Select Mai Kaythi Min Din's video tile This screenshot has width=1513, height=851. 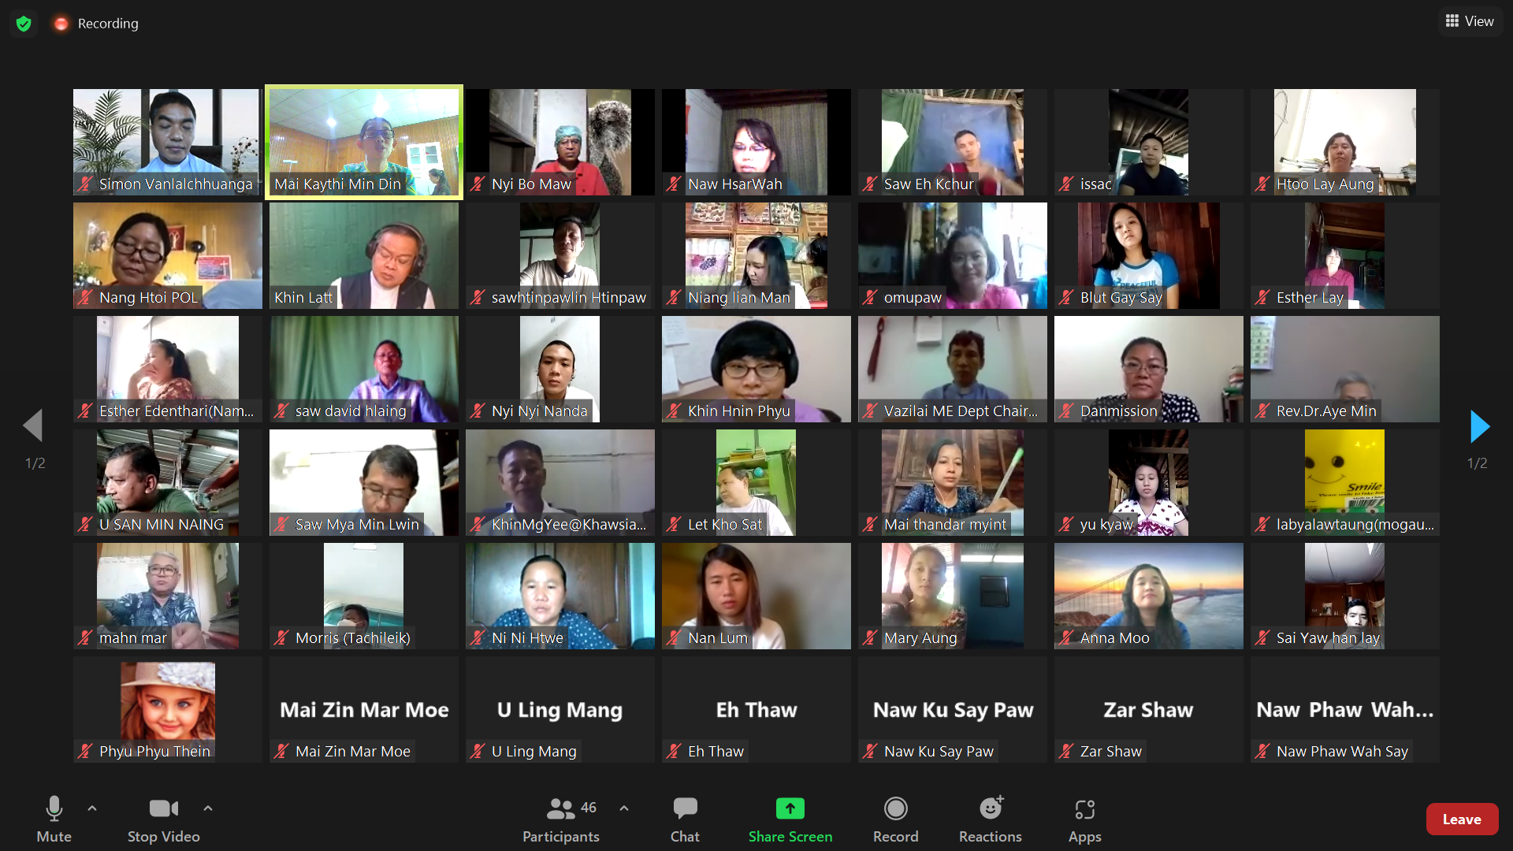363,142
